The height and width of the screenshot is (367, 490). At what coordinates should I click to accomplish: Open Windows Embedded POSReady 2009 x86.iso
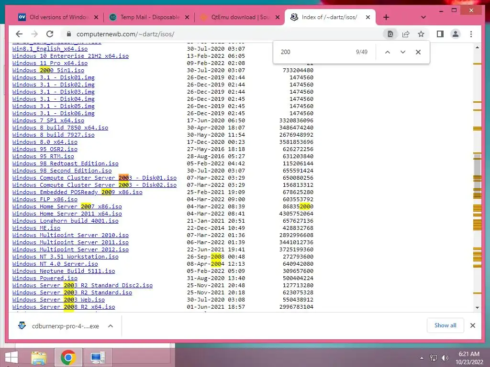[x=77, y=192]
